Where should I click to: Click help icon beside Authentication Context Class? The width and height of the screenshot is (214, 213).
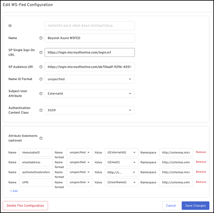(x=41, y=110)
